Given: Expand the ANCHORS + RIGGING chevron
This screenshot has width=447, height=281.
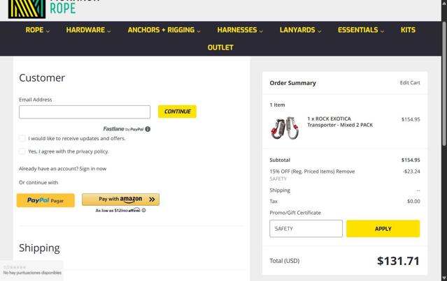Looking at the screenshot, I should coord(199,31).
